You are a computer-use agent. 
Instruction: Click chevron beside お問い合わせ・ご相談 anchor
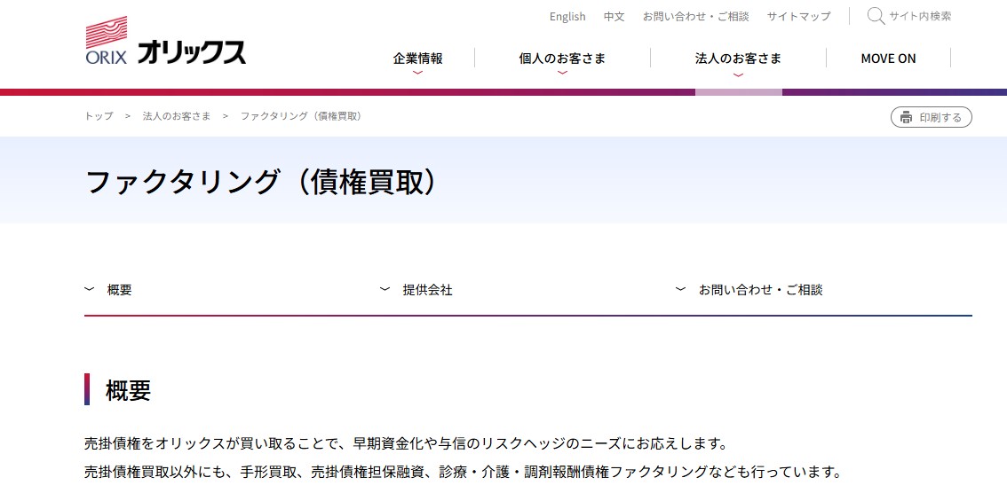coord(681,289)
